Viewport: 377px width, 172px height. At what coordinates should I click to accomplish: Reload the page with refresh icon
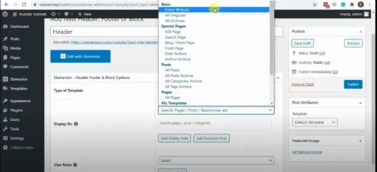24,5
